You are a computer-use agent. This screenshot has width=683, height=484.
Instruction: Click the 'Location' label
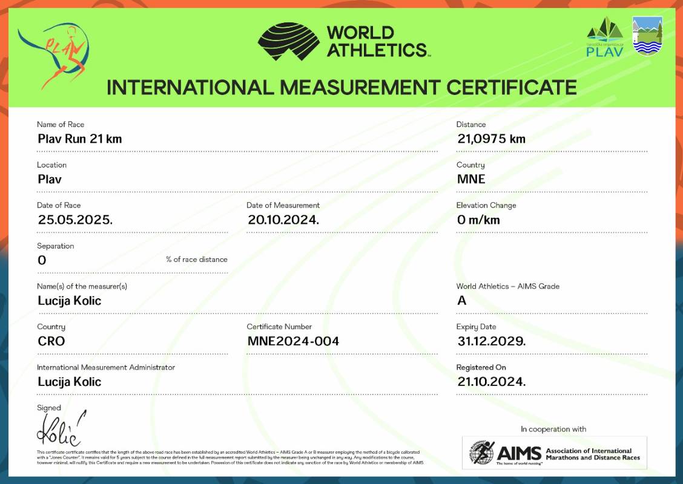click(x=52, y=165)
